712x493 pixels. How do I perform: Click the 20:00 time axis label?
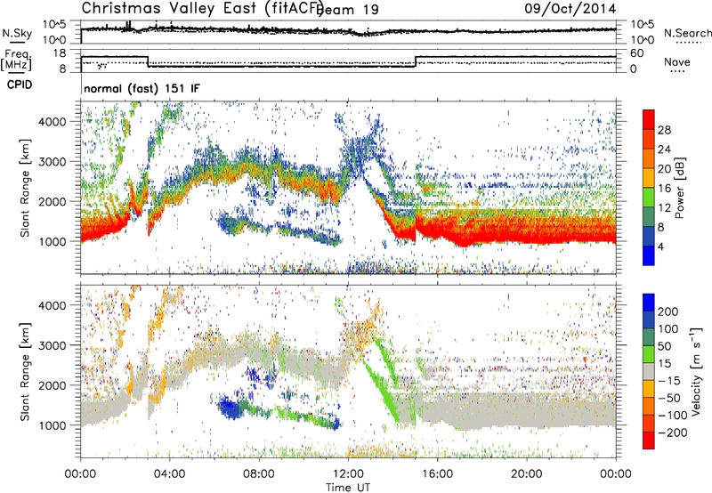[x=526, y=474]
